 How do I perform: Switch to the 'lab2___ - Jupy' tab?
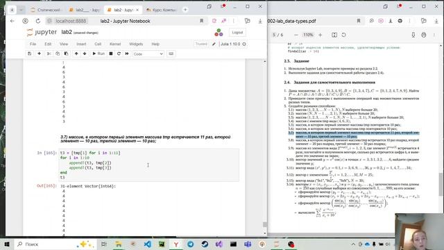pyautogui.click(x=84, y=10)
